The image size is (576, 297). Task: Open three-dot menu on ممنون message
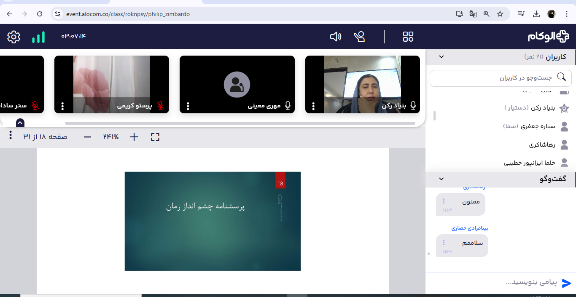point(444,201)
